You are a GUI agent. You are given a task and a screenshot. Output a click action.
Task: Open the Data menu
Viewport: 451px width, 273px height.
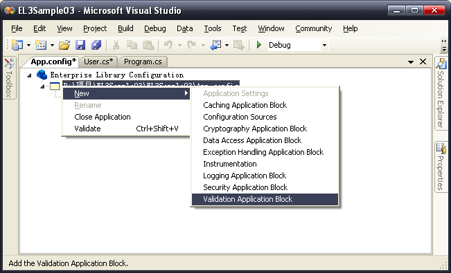click(x=185, y=28)
